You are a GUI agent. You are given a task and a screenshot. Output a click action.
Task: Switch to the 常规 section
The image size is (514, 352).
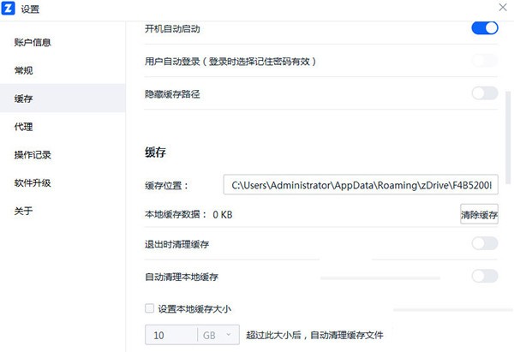coord(24,70)
